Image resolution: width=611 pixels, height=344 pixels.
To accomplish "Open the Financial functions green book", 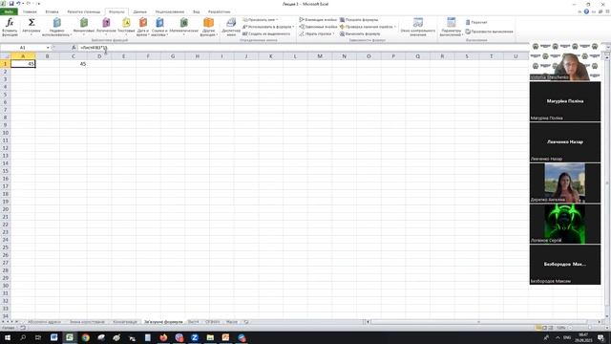I will (x=84, y=23).
